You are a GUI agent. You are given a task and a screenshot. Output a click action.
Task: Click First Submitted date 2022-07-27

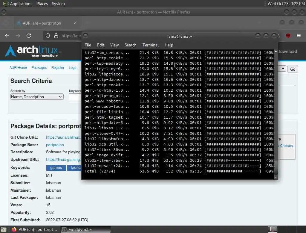(x=67, y=220)
